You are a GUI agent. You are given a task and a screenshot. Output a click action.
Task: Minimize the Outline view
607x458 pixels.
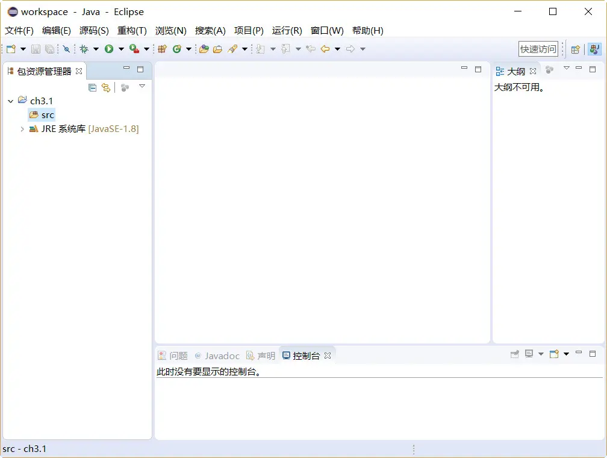click(579, 68)
